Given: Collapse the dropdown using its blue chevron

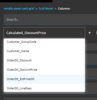Looking at the screenshot, I should tap(81, 33).
